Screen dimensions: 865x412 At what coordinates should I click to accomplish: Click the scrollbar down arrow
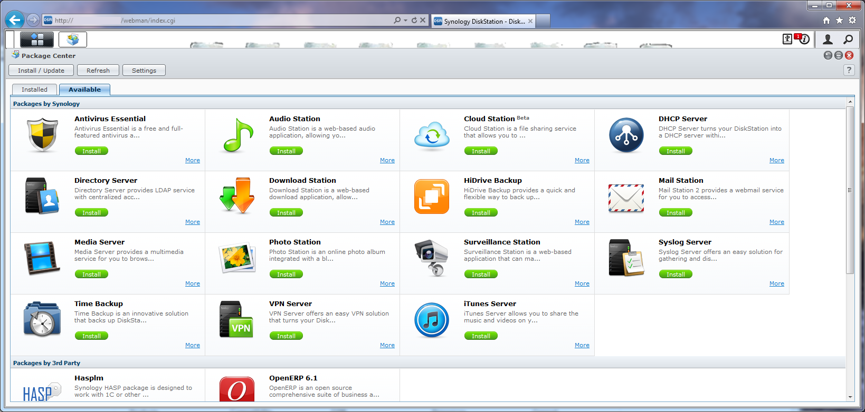pos(850,397)
